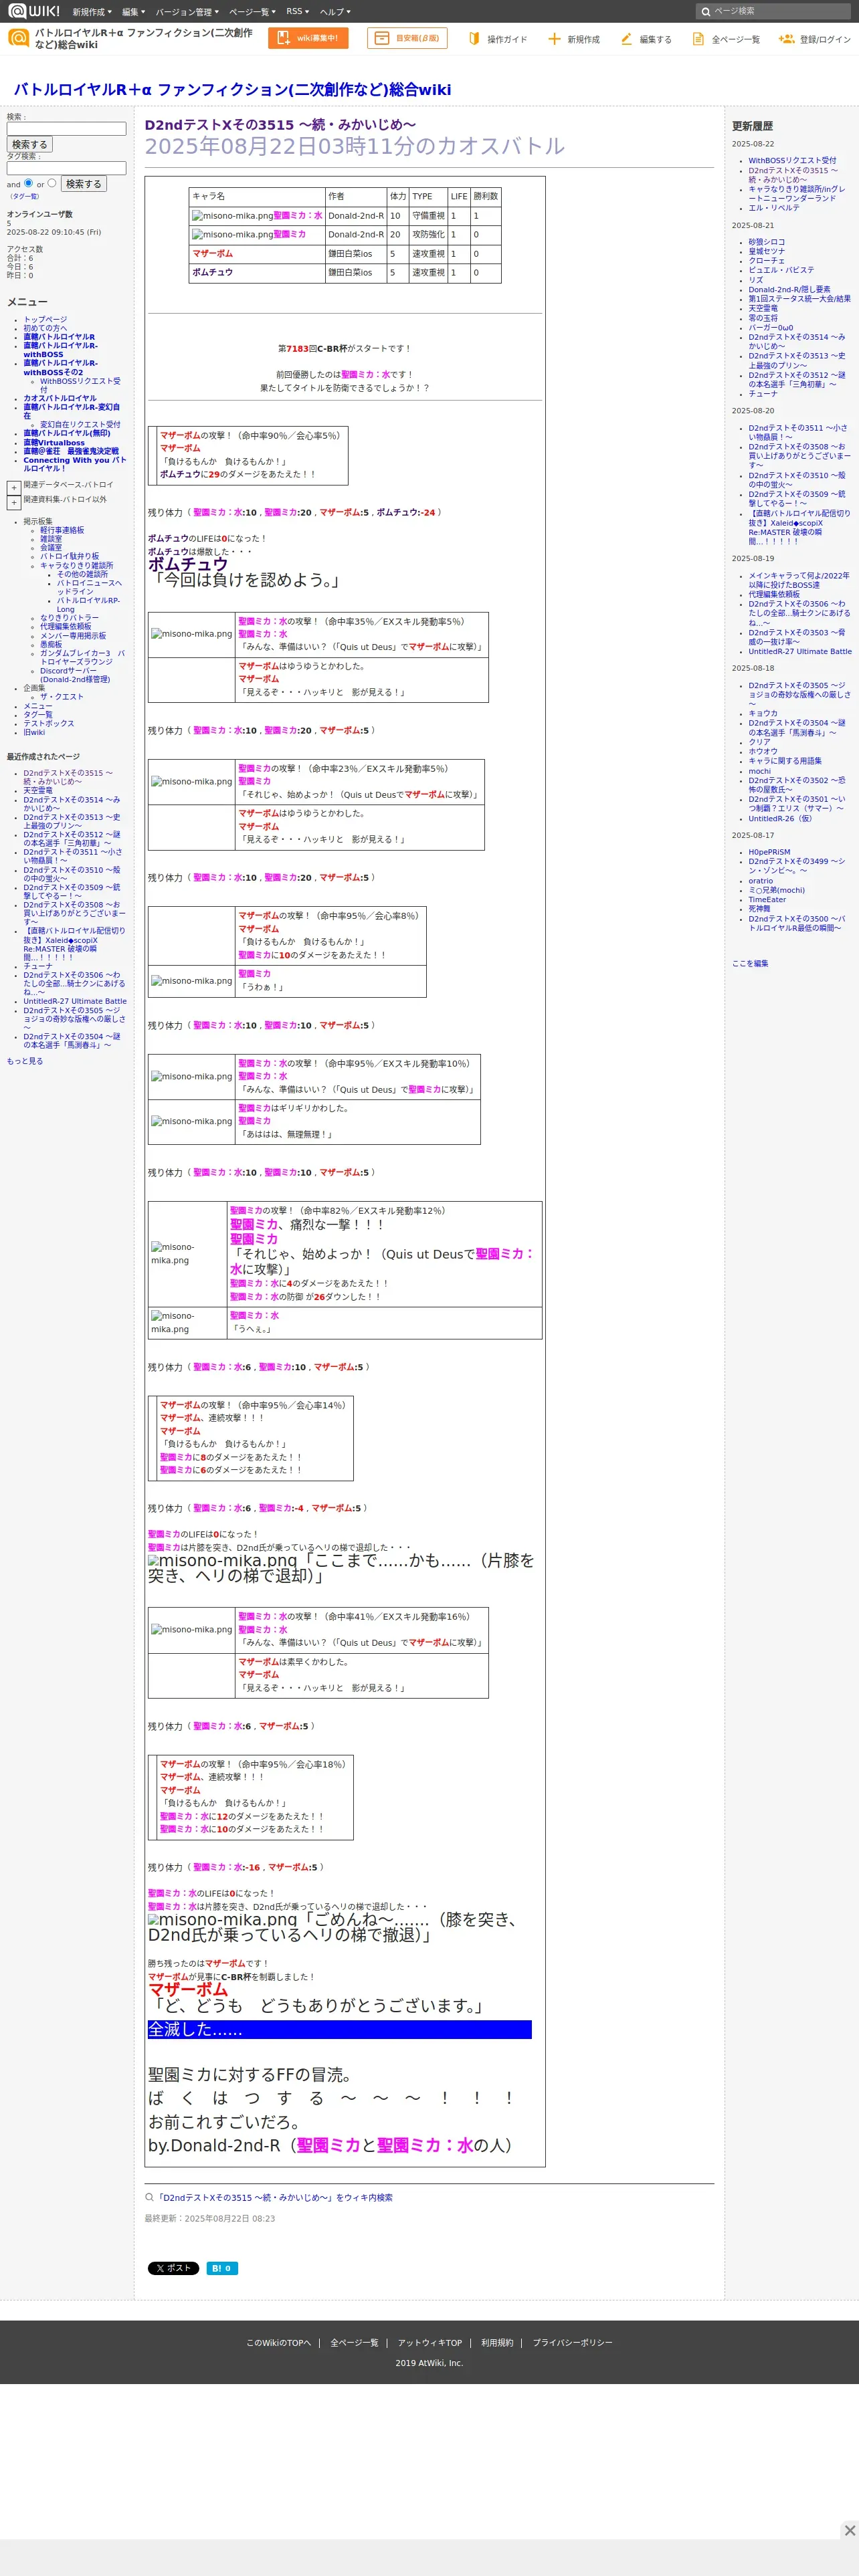Close the bottom banner with X icon
Screen dimensions: 859x2576
tap(849, 2529)
